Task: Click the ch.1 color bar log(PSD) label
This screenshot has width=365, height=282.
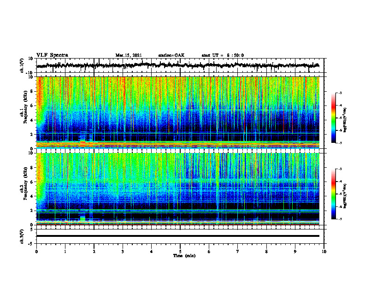Action: click(x=345, y=120)
